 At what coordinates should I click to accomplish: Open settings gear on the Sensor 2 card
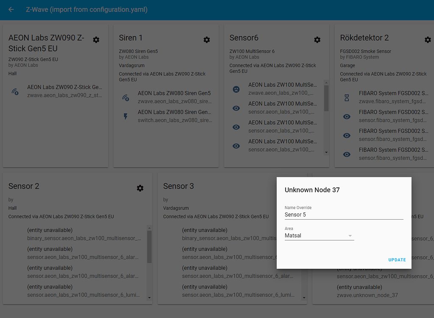pyautogui.click(x=140, y=188)
